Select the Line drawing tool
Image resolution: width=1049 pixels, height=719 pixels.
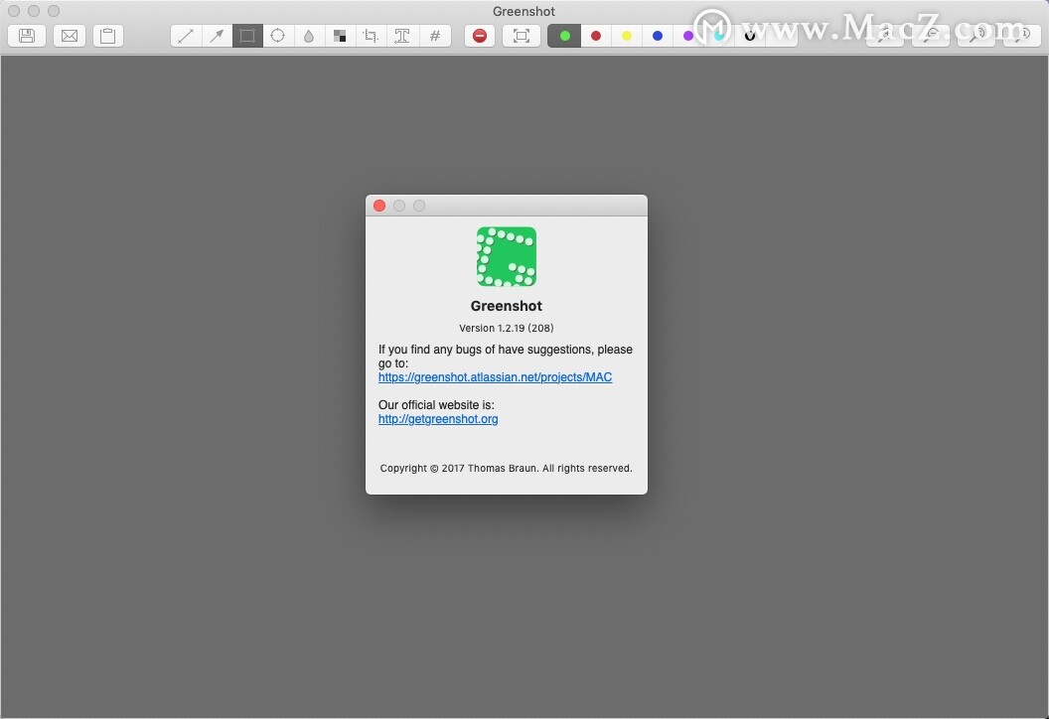186,36
